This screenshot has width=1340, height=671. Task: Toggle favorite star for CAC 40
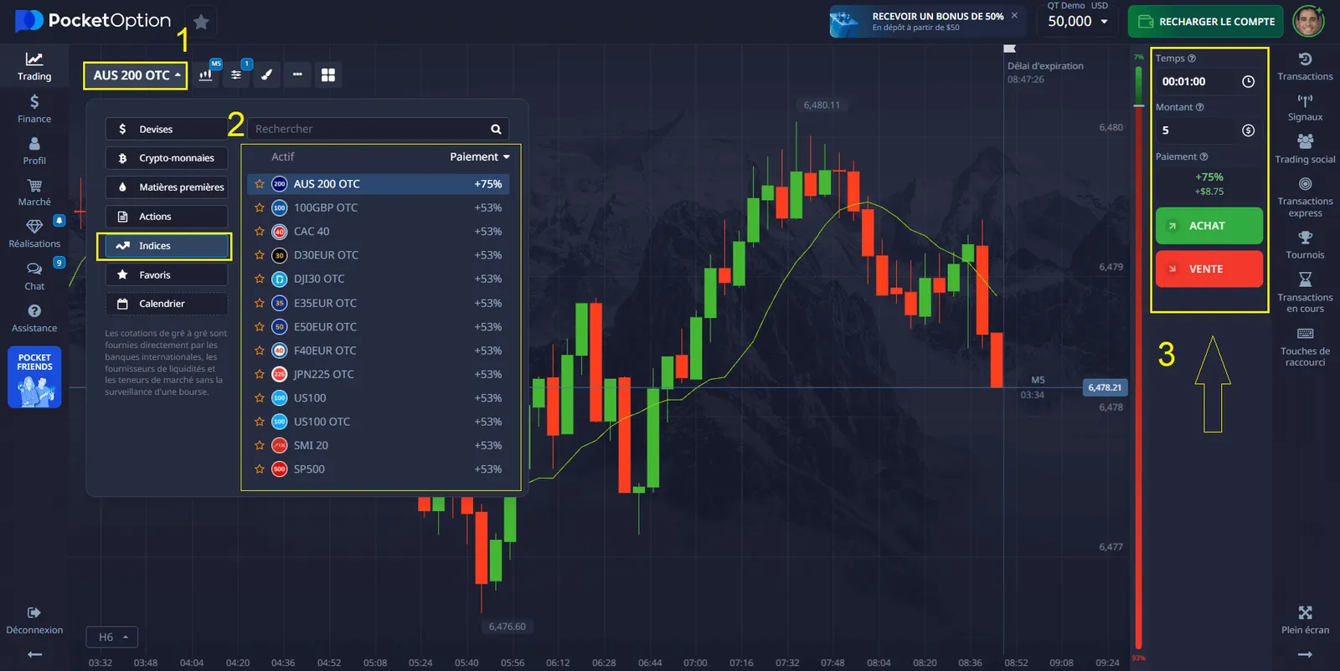click(x=260, y=232)
